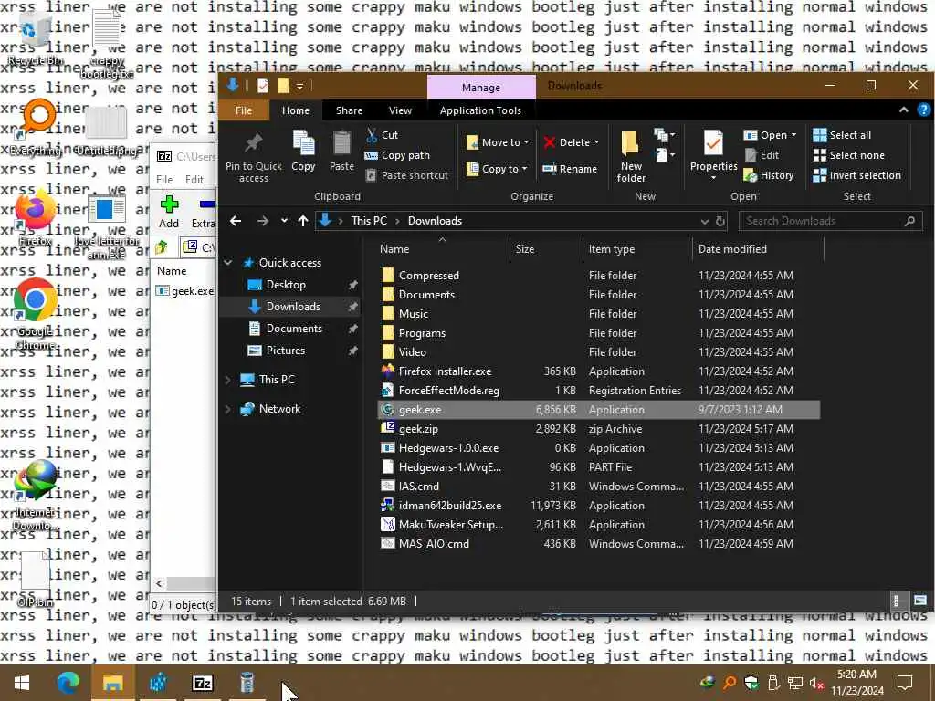Select idman642build25.exe file

pos(449,506)
